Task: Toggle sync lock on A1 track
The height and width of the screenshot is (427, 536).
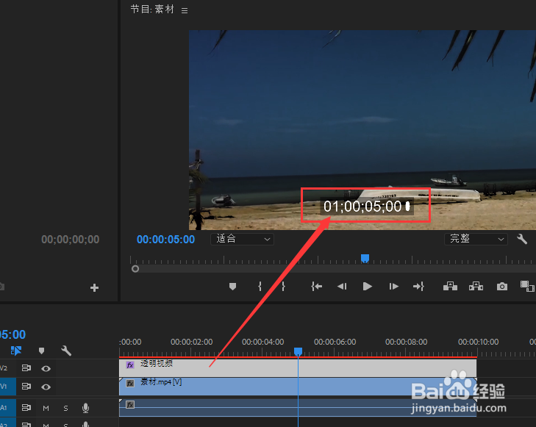Action: click(x=26, y=408)
